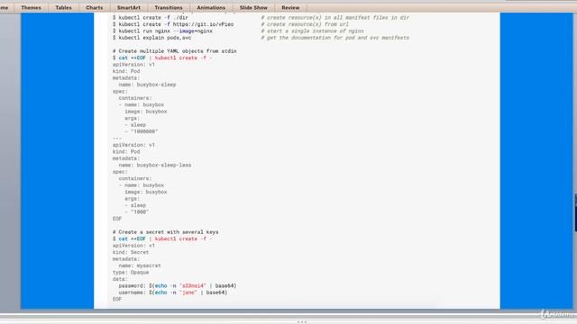Click comment 'create resource(s) in all manifest files in dir'

click(x=334, y=18)
